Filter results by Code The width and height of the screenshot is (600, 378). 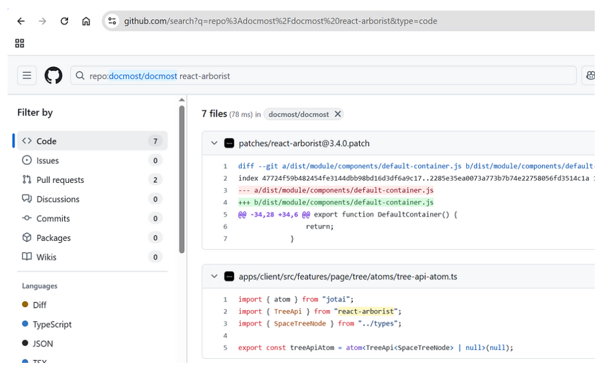point(92,141)
